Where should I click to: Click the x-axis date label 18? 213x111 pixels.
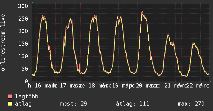(x=92, y=86)
